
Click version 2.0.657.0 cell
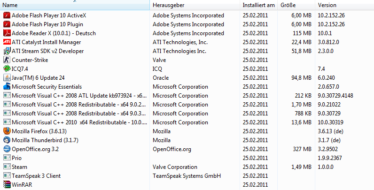(x=328, y=87)
